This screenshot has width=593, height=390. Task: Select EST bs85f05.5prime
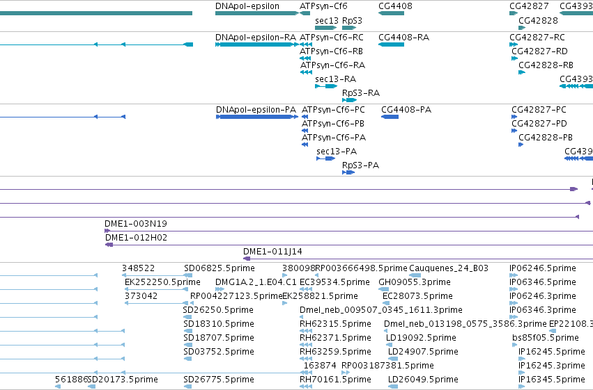coord(515,346)
